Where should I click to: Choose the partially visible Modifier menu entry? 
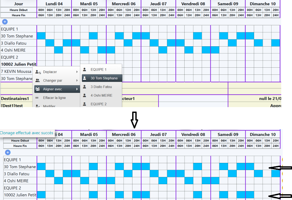49,106
